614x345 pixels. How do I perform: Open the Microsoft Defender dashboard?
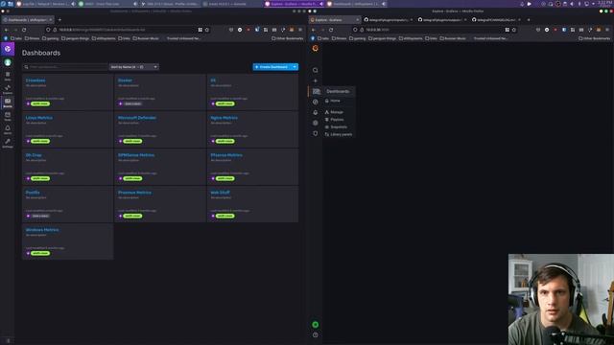tap(137, 118)
